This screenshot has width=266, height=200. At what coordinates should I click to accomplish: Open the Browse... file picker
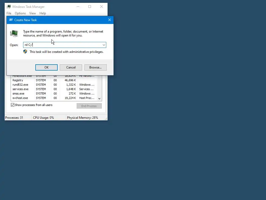pos(96,67)
